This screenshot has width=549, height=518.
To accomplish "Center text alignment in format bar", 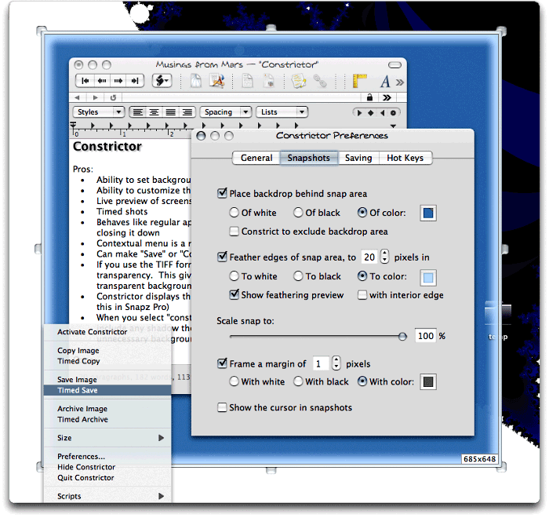I will tap(154, 112).
